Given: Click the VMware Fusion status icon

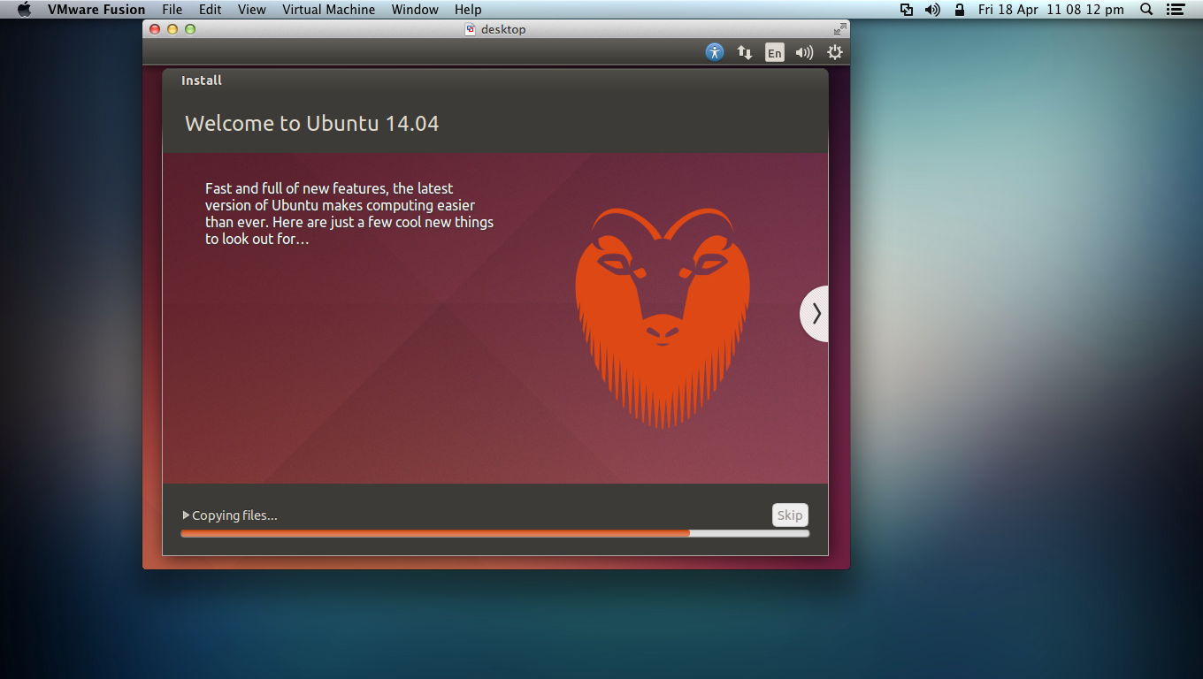Looking at the screenshot, I should pos(907,10).
